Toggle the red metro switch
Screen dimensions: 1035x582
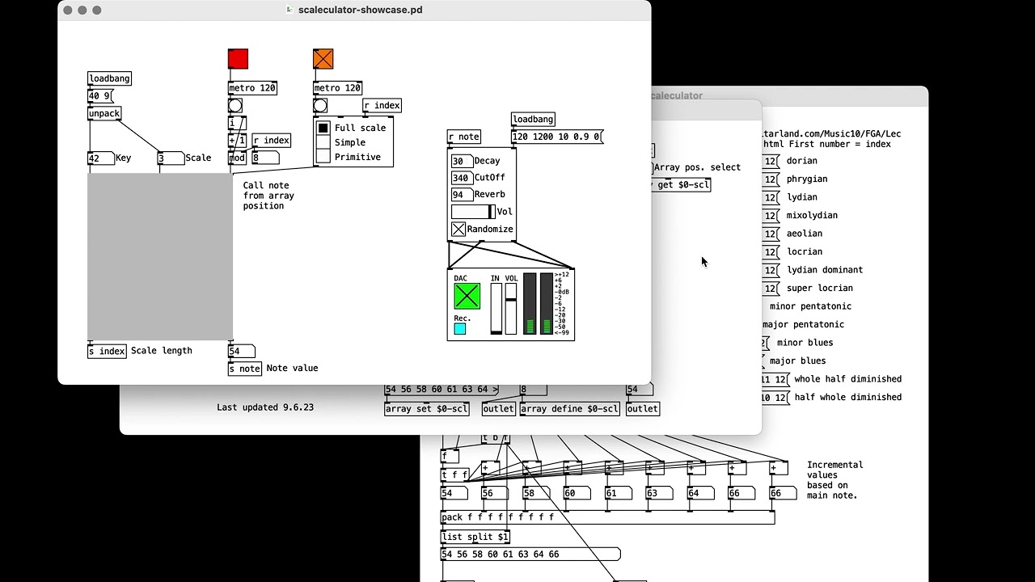[x=238, y=59]
